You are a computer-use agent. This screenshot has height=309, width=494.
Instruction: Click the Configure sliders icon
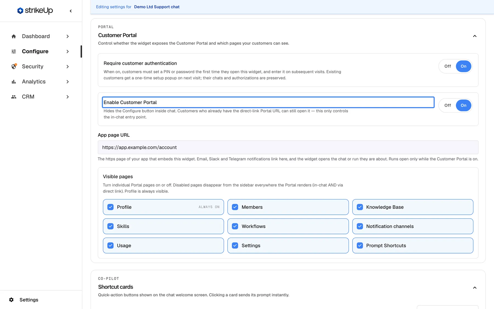(14, 51)
